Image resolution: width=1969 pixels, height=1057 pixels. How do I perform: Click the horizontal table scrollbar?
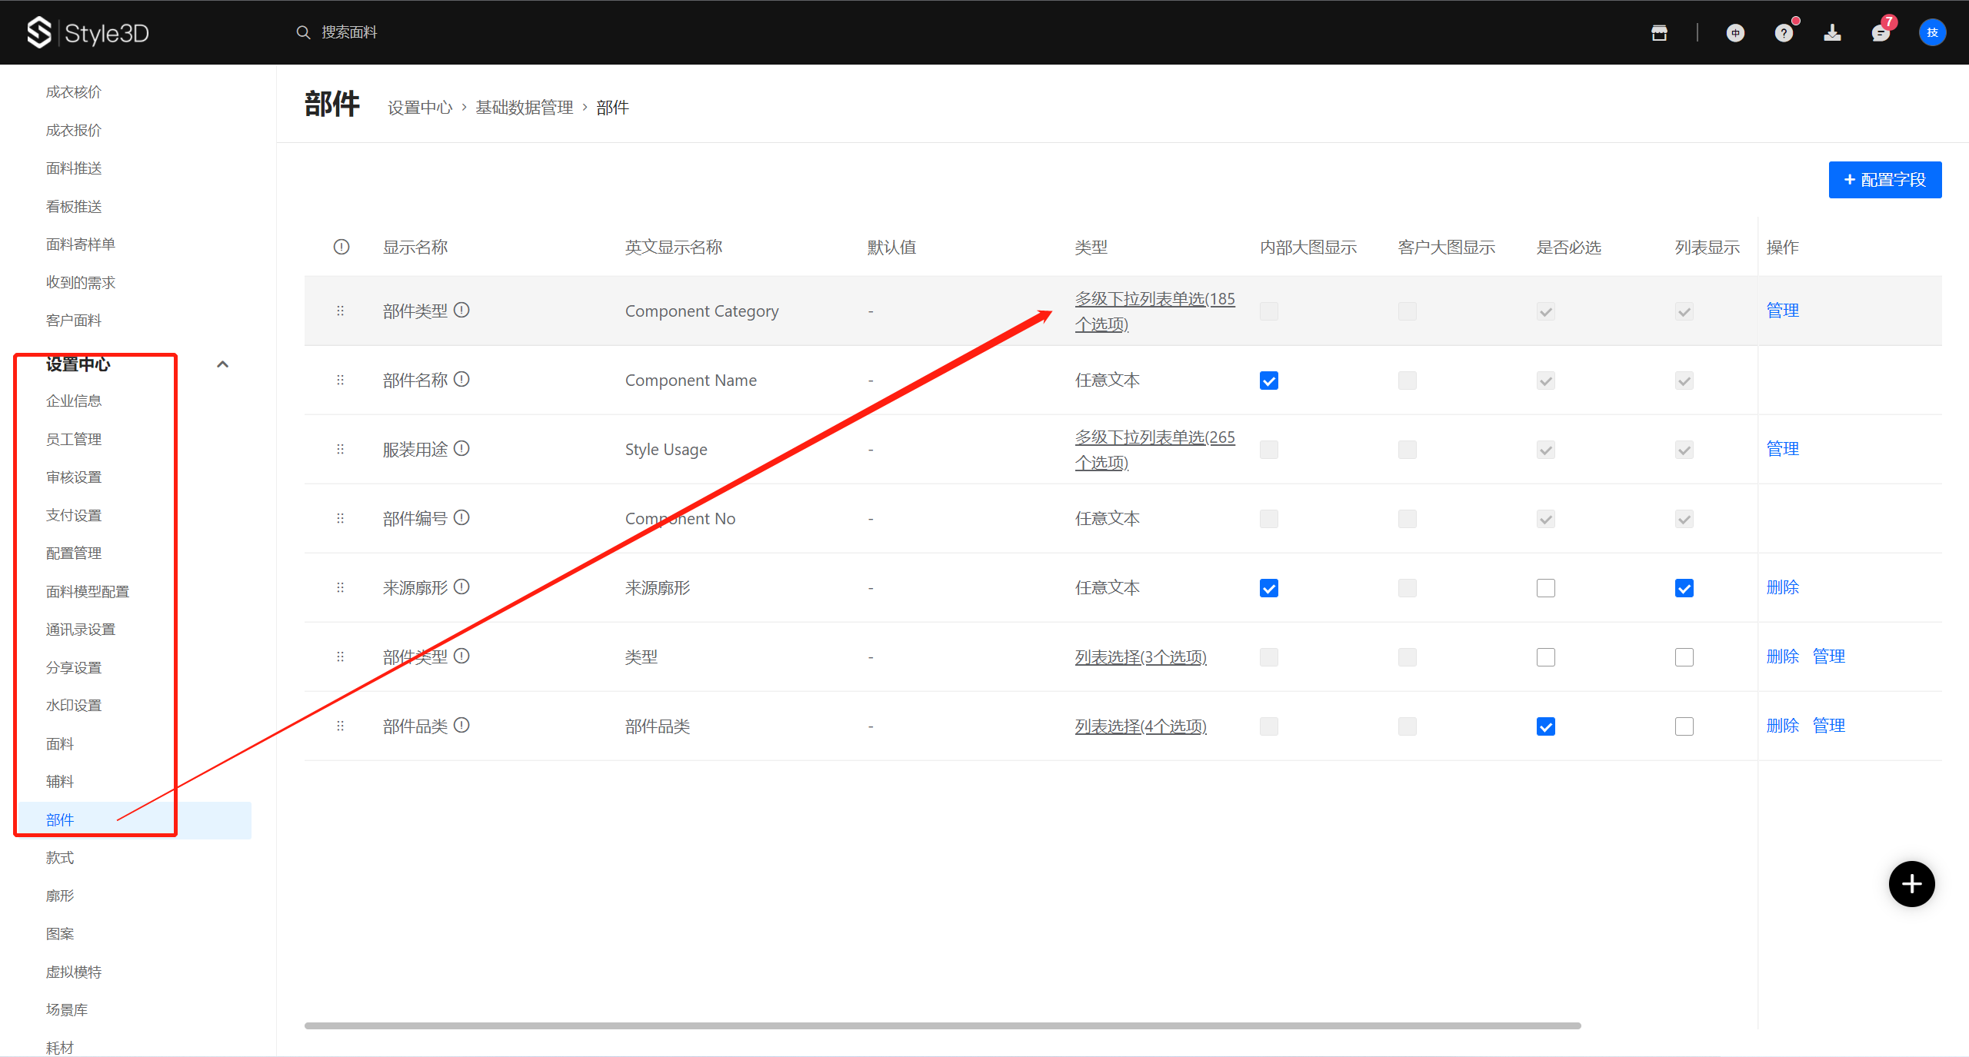942,1025
